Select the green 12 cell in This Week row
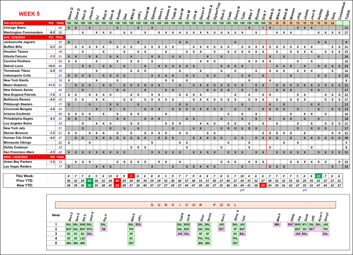This screenshot has width=353, height=255. 318,176
